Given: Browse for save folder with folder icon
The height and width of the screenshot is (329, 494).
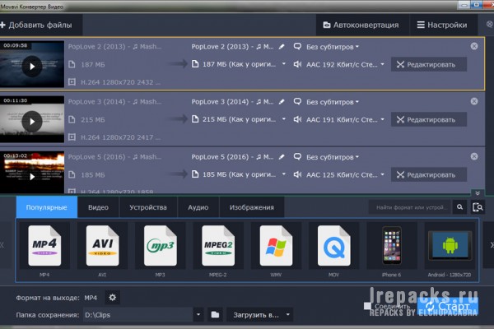Looking at the screenshot, I should [215, 314].
